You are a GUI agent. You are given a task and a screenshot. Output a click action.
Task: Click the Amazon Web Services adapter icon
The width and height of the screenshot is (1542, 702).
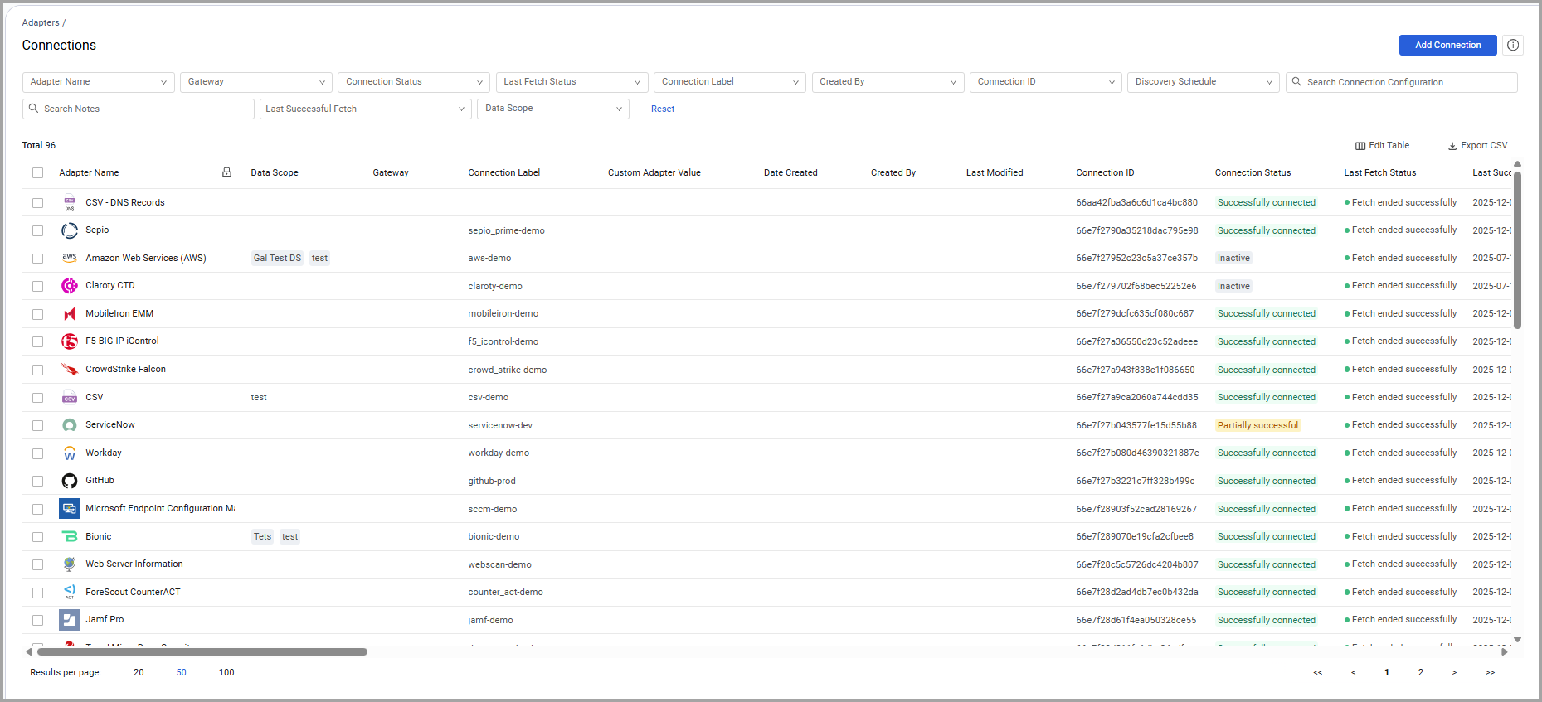[70, 258]
